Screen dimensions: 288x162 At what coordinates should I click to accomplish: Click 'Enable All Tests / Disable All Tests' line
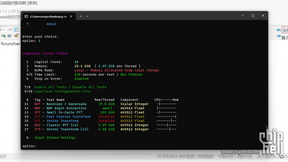point(70,87)
